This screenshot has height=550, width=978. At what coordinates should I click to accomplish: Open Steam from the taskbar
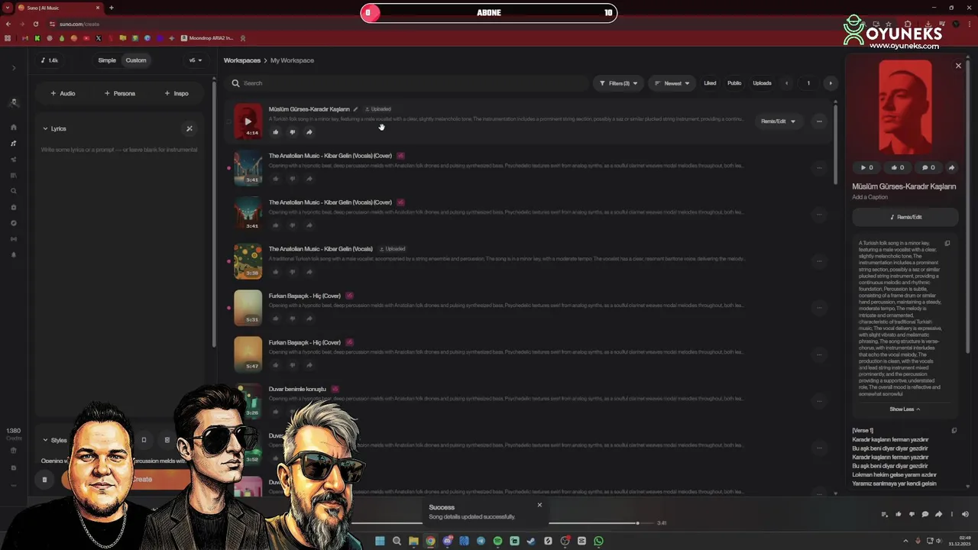click(x=531, y=541)
